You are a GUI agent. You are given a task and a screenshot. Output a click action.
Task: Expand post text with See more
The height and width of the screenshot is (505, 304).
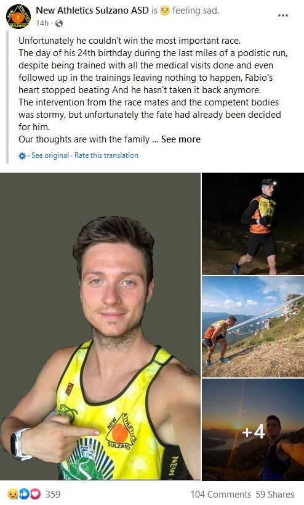(181, 139)
